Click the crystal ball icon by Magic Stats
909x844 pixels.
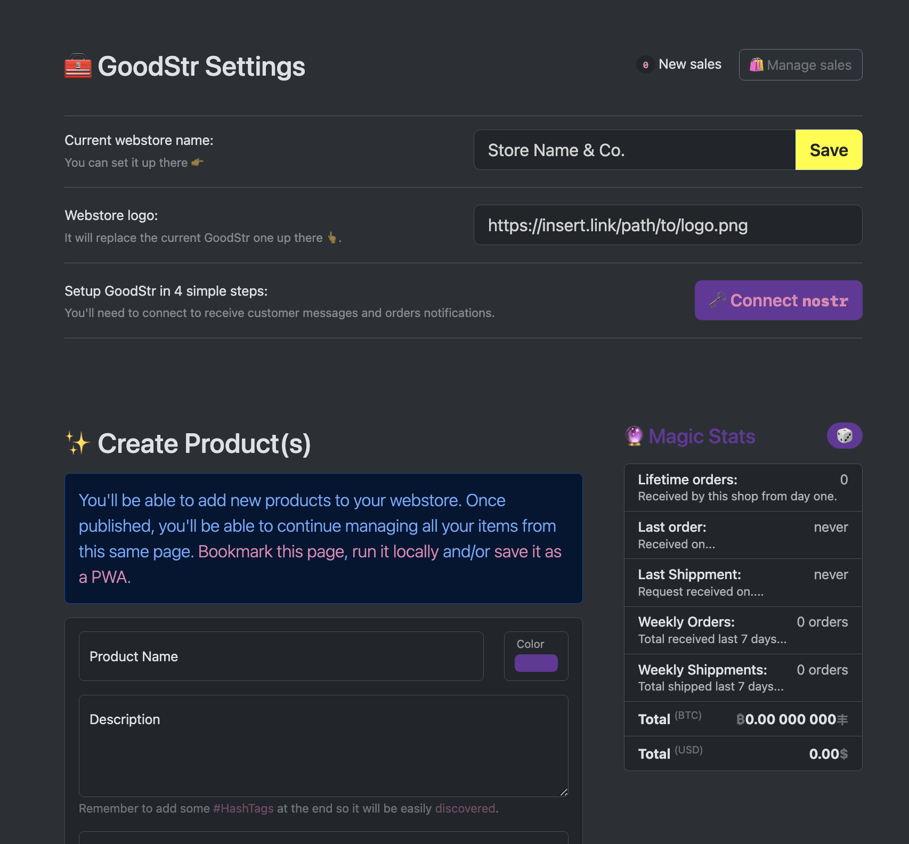(x=634, y=436)
